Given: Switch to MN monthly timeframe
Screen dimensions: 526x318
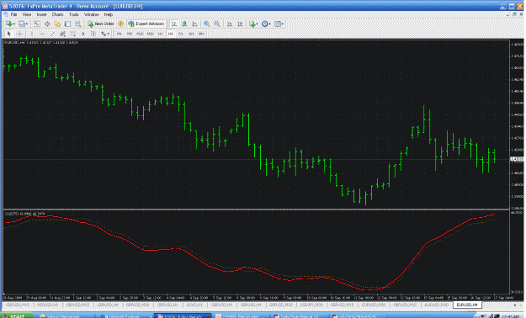Looking at the screenshot, I should (x=201, y=34).
